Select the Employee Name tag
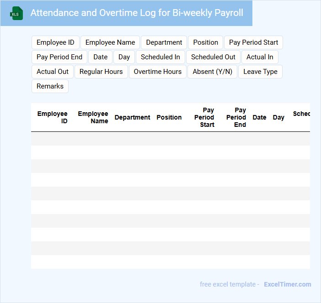Image resolution: width=321 pixels, height=303 pixels. click(x=110, y=42)
